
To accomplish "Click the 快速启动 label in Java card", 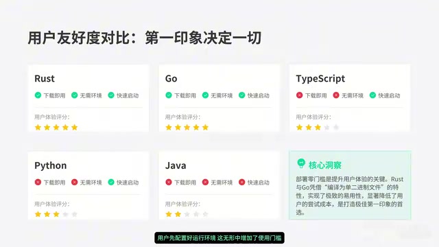I will [x=258, y=183].
